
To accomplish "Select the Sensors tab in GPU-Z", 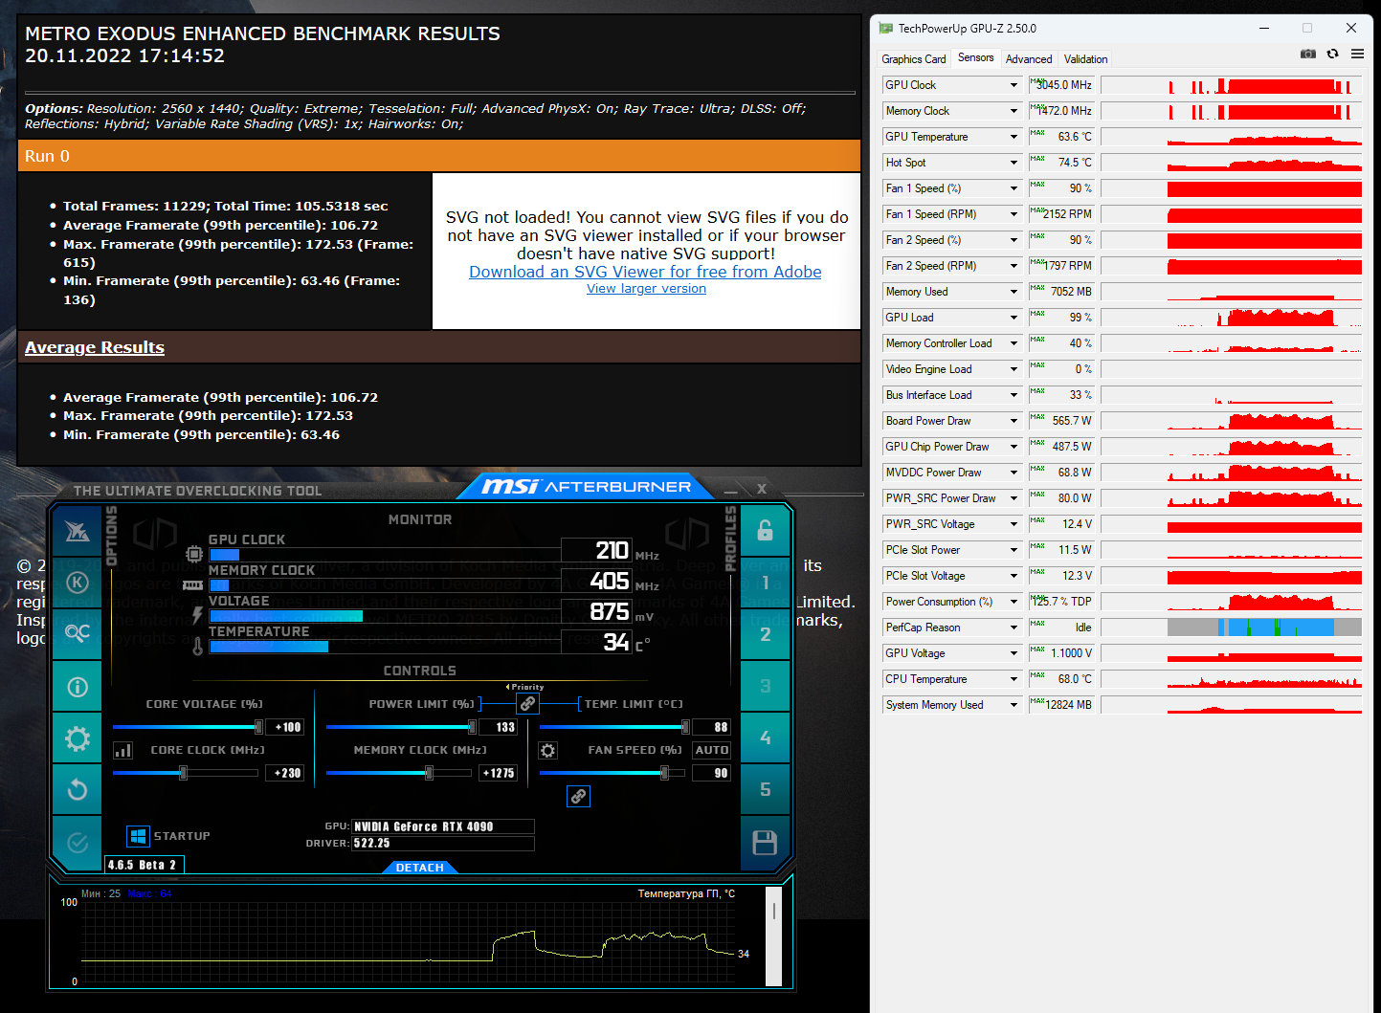I will pyautogui.click(x=976, y=58).
